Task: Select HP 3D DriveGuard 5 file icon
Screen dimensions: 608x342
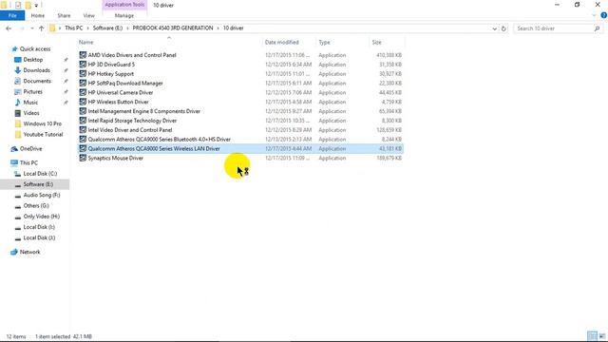Action: click(83, 65)
